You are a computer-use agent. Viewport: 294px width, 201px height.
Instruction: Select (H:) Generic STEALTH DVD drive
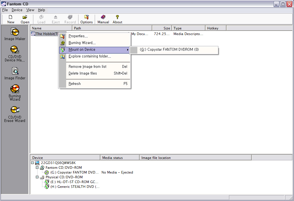pos(75,187)
